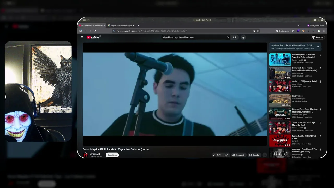Image resolution: width=334 pixels, height=188 pixels.
Task: Open options menu for El Hijo mayor [Letra]
Action: 320,82
